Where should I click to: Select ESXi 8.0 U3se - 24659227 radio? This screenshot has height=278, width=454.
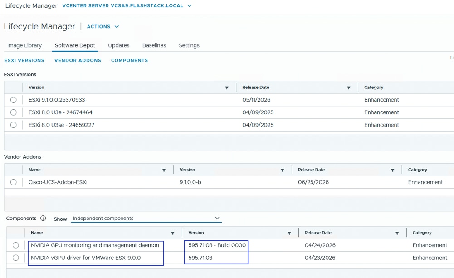click(13, 125)
